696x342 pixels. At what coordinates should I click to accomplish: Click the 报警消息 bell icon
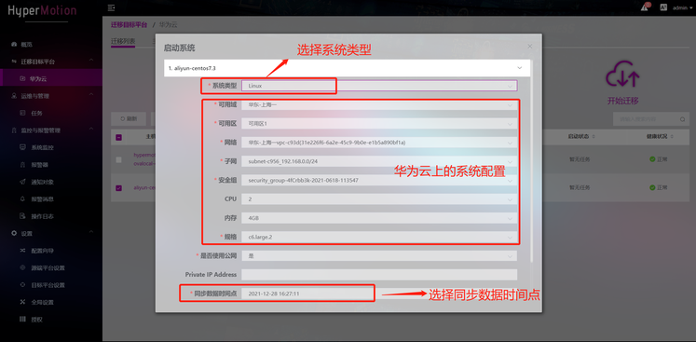point(22,199)
